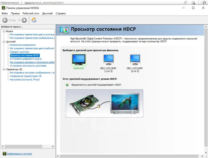The width and height of the screenshot is (208, 158).
Task: Click the browser read aloud icon
Action: 185,3
